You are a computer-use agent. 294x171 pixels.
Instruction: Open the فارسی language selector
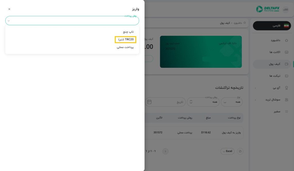coord(272,26)
